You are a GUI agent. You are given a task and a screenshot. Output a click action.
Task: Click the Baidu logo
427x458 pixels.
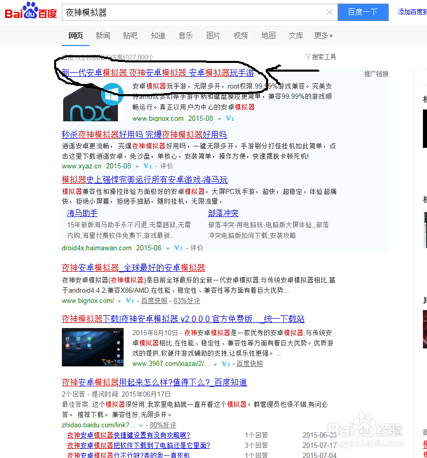coord(31,11)
